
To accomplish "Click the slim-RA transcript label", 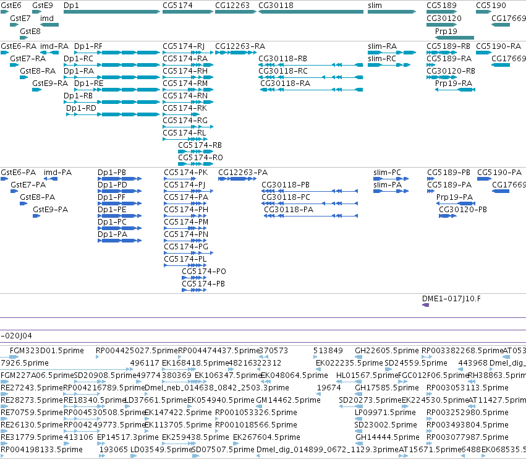I will point(382,46).
